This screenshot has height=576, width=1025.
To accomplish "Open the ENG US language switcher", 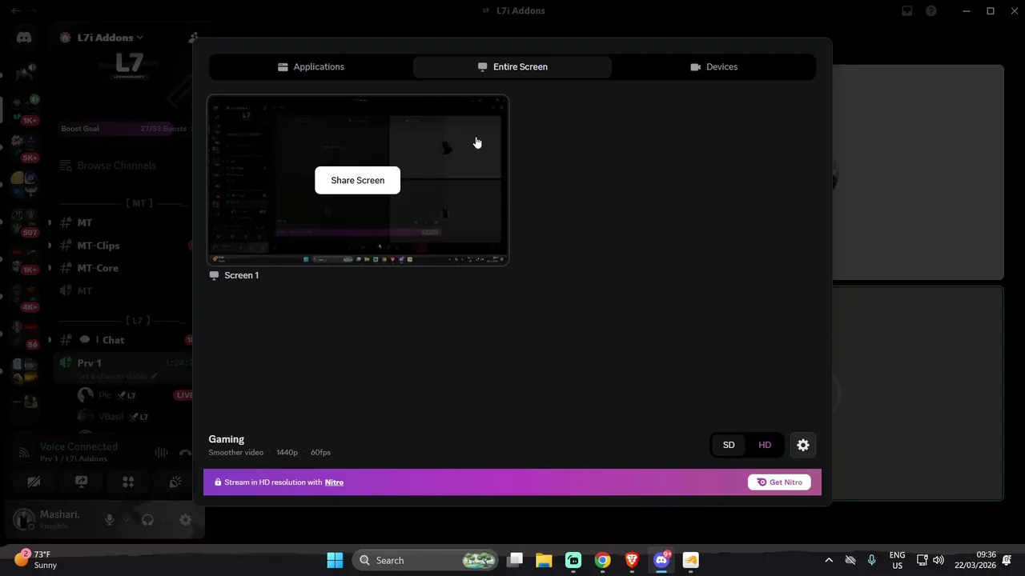I will pos(898,560).
